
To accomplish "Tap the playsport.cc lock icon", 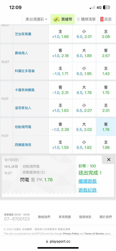I will point(47,241).
